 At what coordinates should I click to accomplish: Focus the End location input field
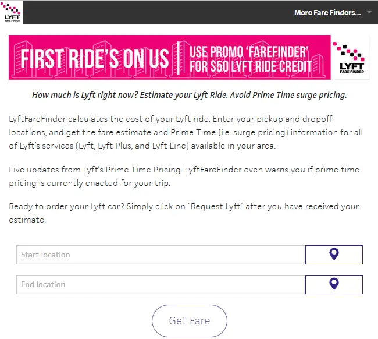[x=161, y=284]
